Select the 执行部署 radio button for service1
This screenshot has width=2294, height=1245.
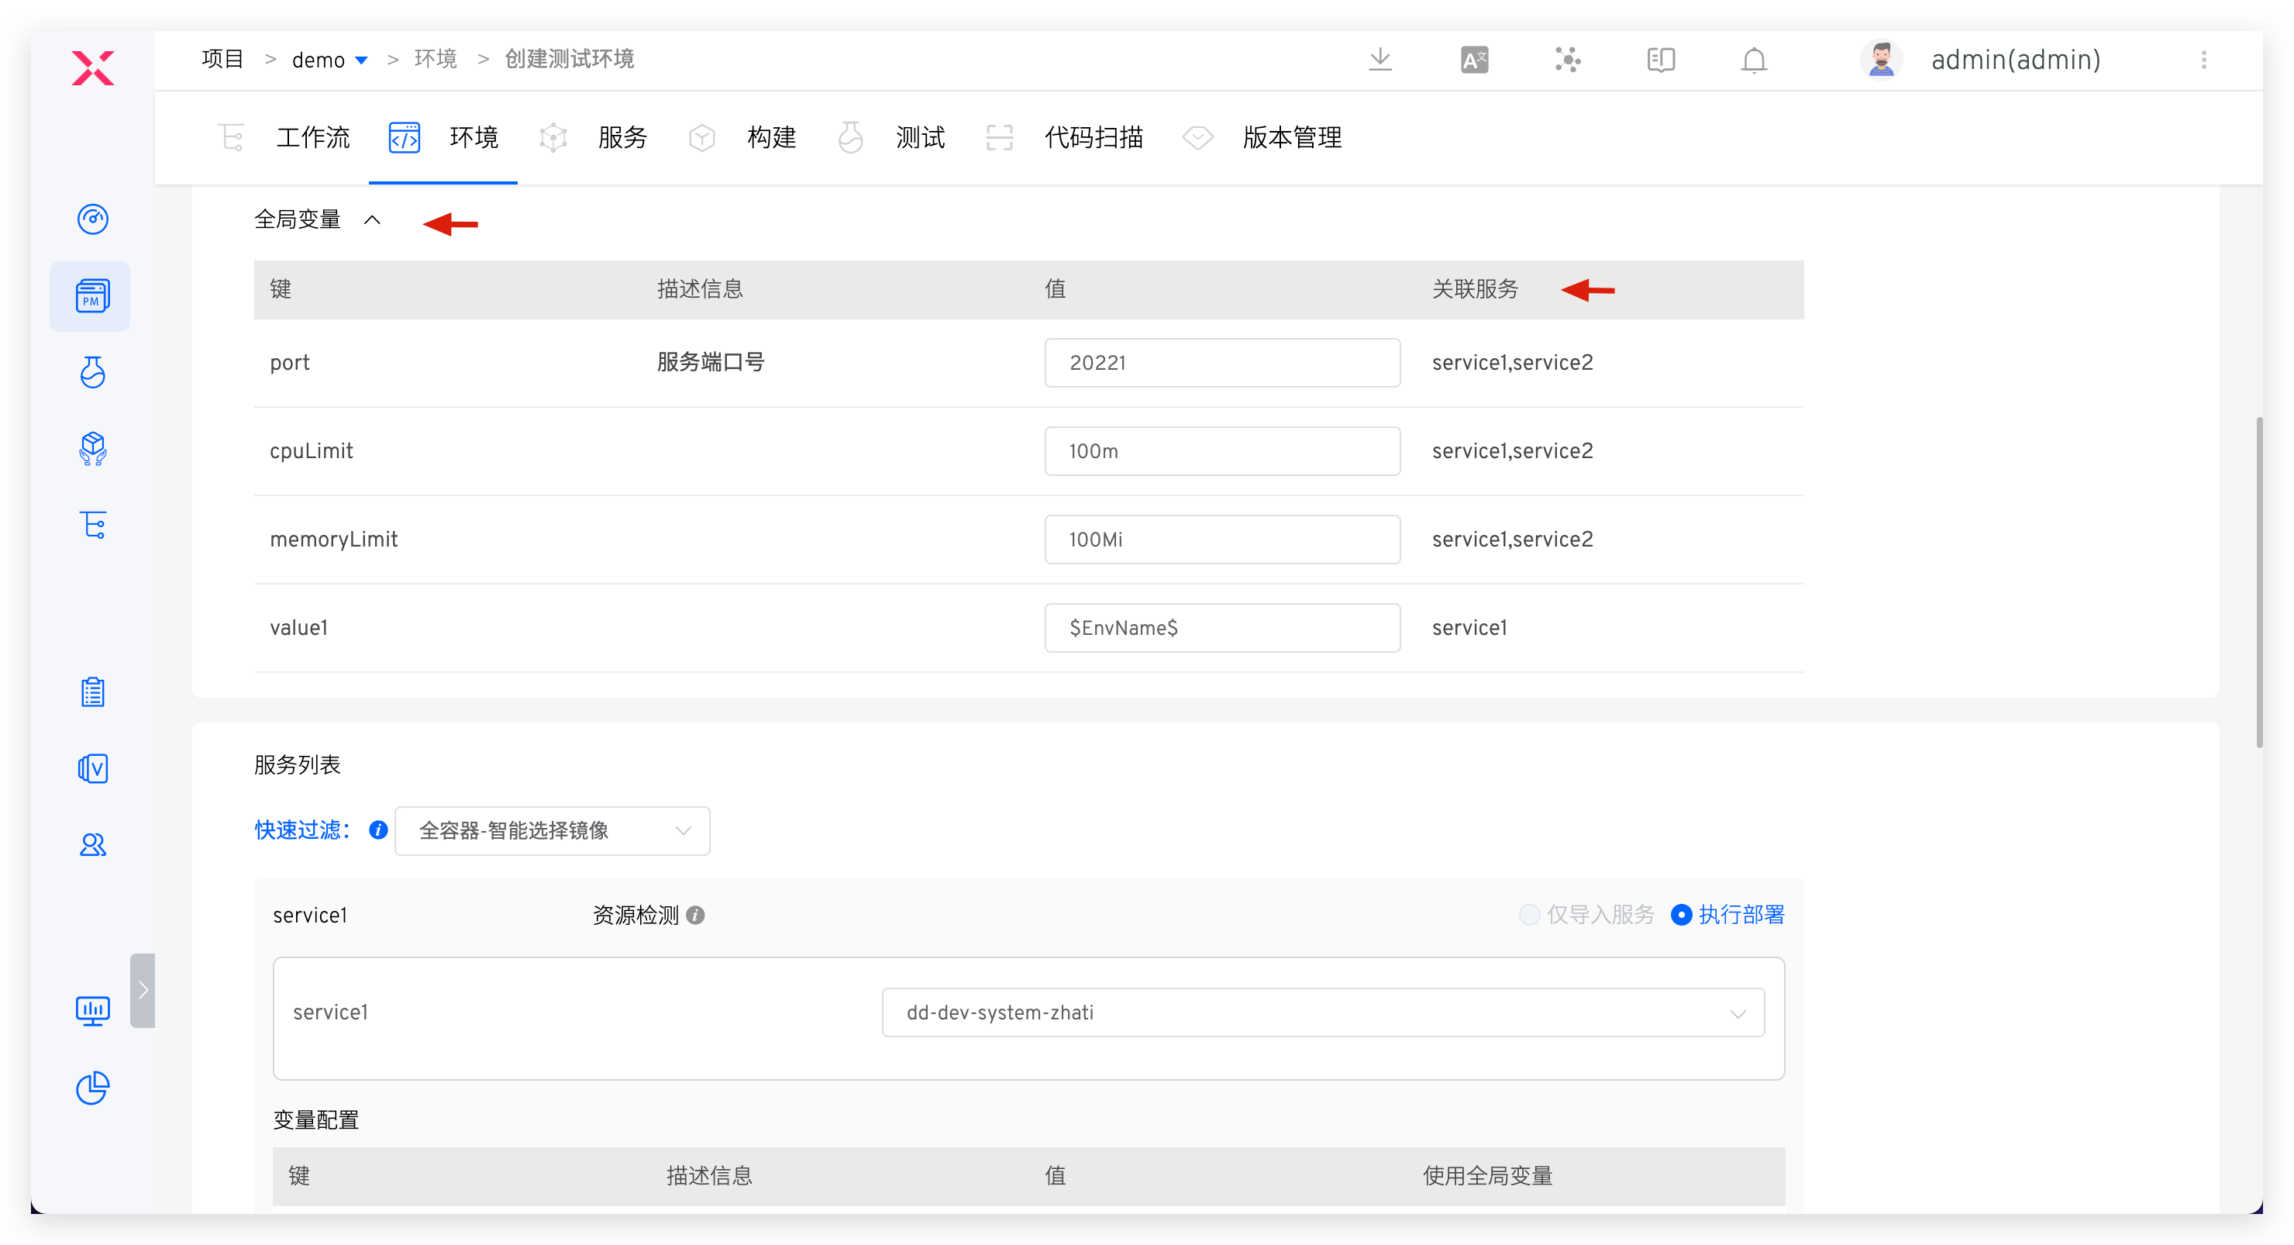[1681, 915]
